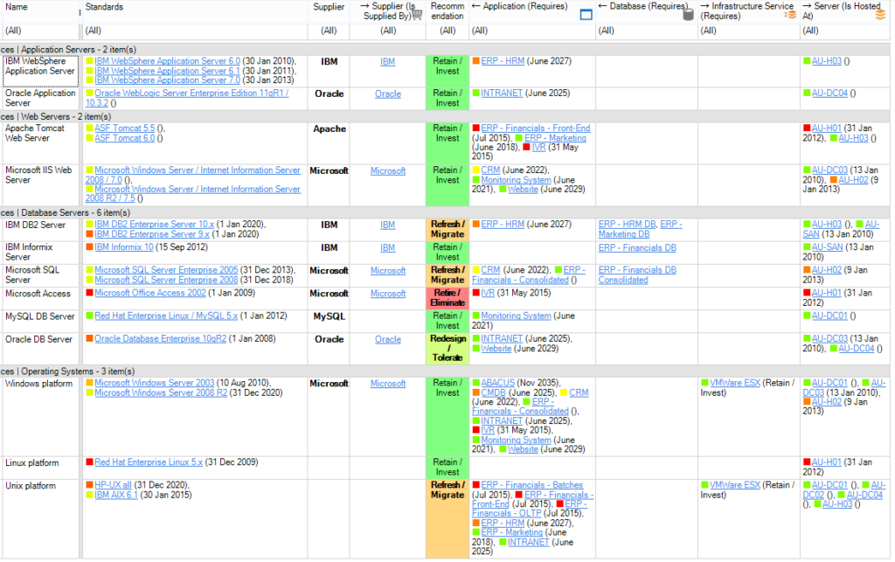The height and width of the screenshot is (562, 895).
Task: Click the shopping cart icon in Supplier header
Action: (417, 14)
